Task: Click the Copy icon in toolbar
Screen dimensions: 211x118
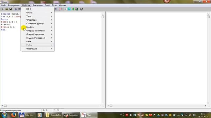Action: (x=19, y=9)
